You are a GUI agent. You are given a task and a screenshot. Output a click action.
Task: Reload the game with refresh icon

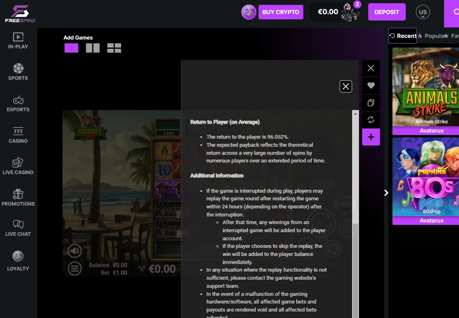coord(371,120)
